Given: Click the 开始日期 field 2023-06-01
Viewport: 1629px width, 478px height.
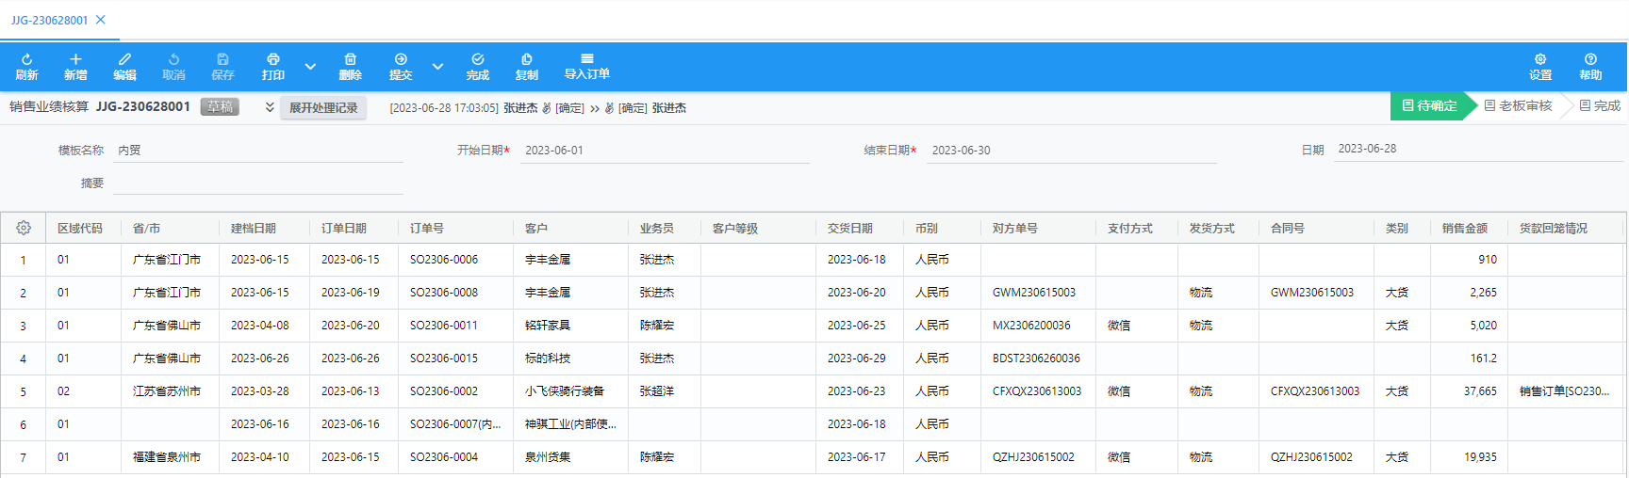Looking at the screenshot, I should point(665,151).
